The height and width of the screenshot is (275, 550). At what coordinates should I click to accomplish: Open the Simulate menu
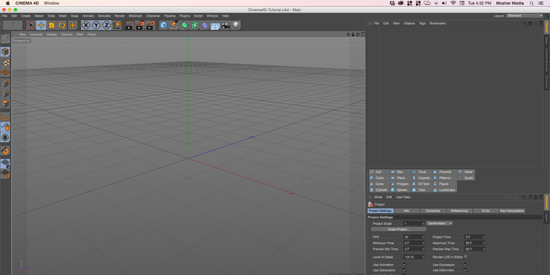click(x=104, y=16)
